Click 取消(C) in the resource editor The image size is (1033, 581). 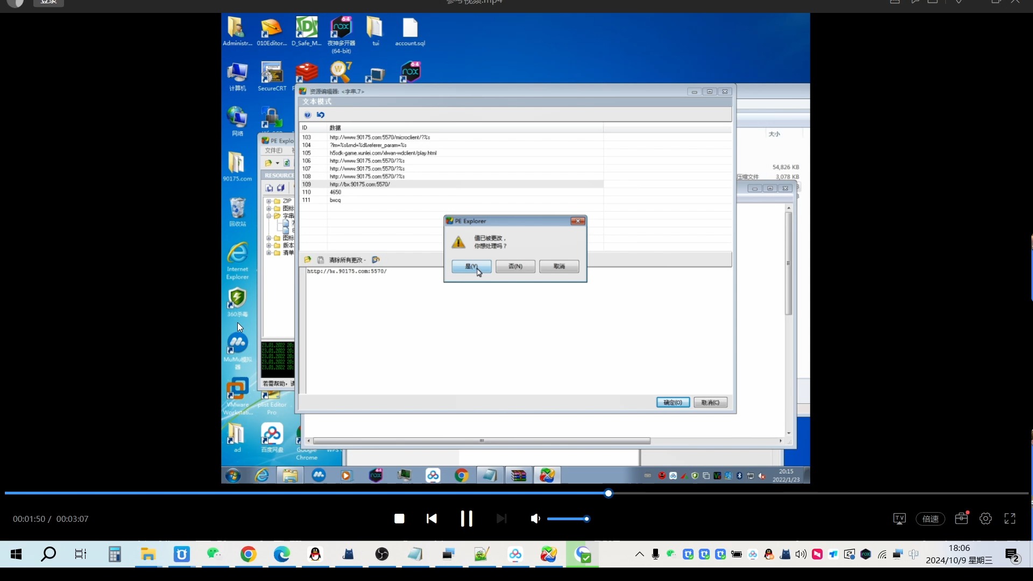[x=710, y=402]
